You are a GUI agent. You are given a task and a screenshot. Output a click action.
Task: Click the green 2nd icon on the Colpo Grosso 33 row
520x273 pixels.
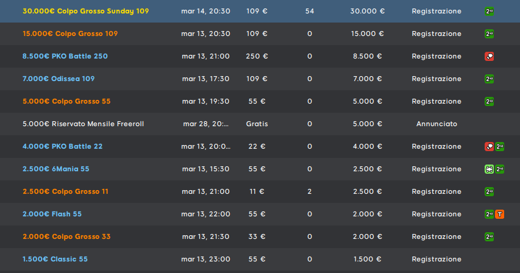489,236
